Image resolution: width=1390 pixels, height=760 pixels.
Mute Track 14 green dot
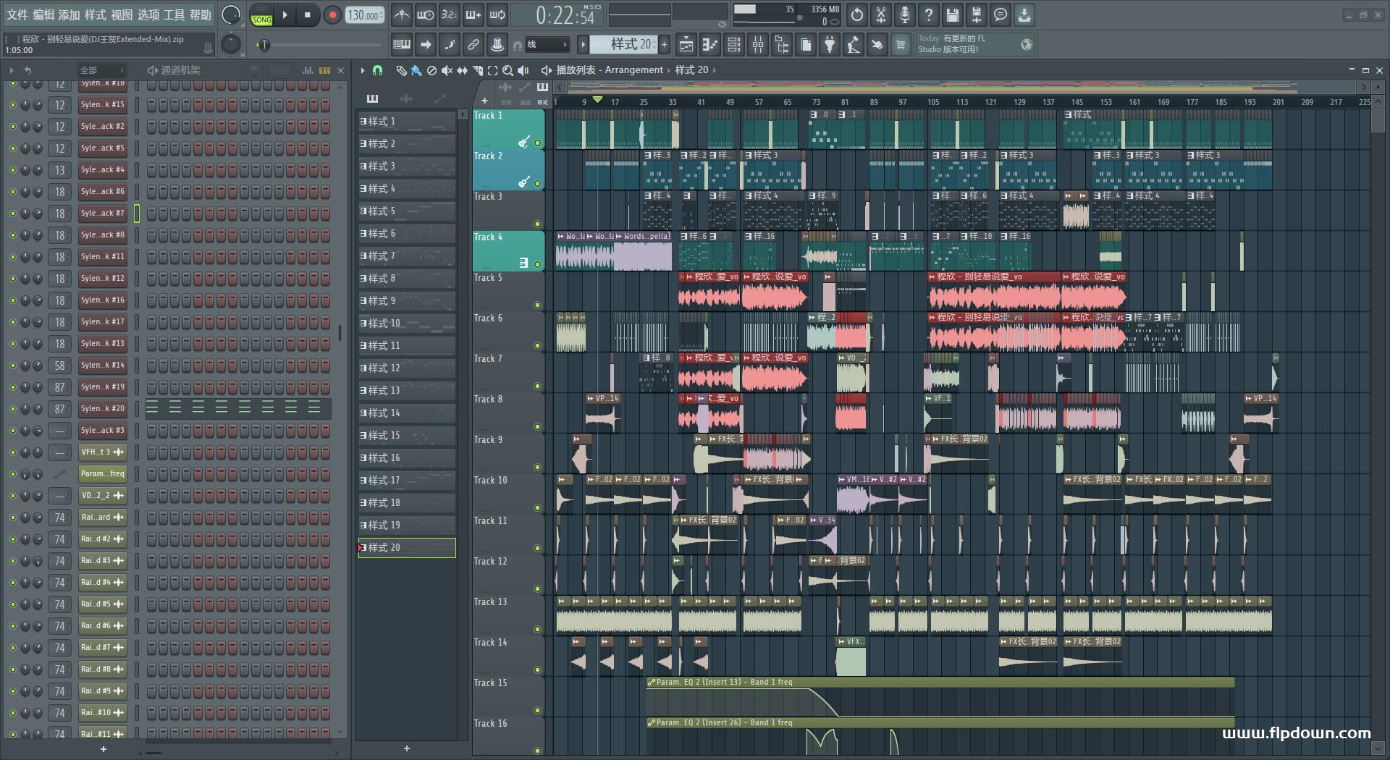click(x=537, y=670)
